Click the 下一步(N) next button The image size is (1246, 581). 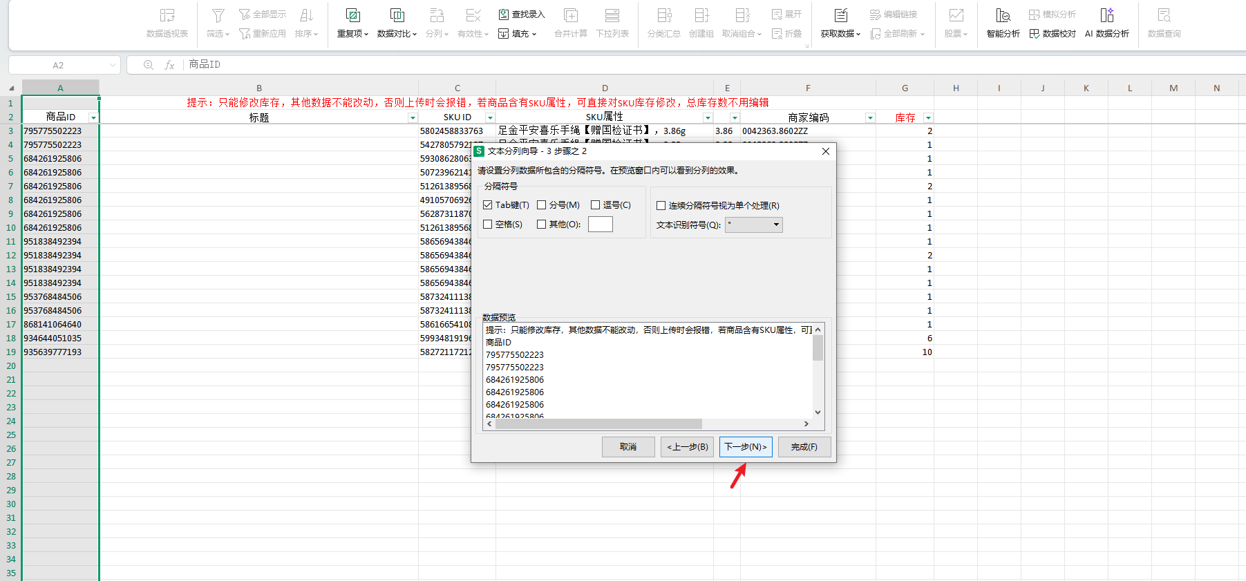point(746,447)
